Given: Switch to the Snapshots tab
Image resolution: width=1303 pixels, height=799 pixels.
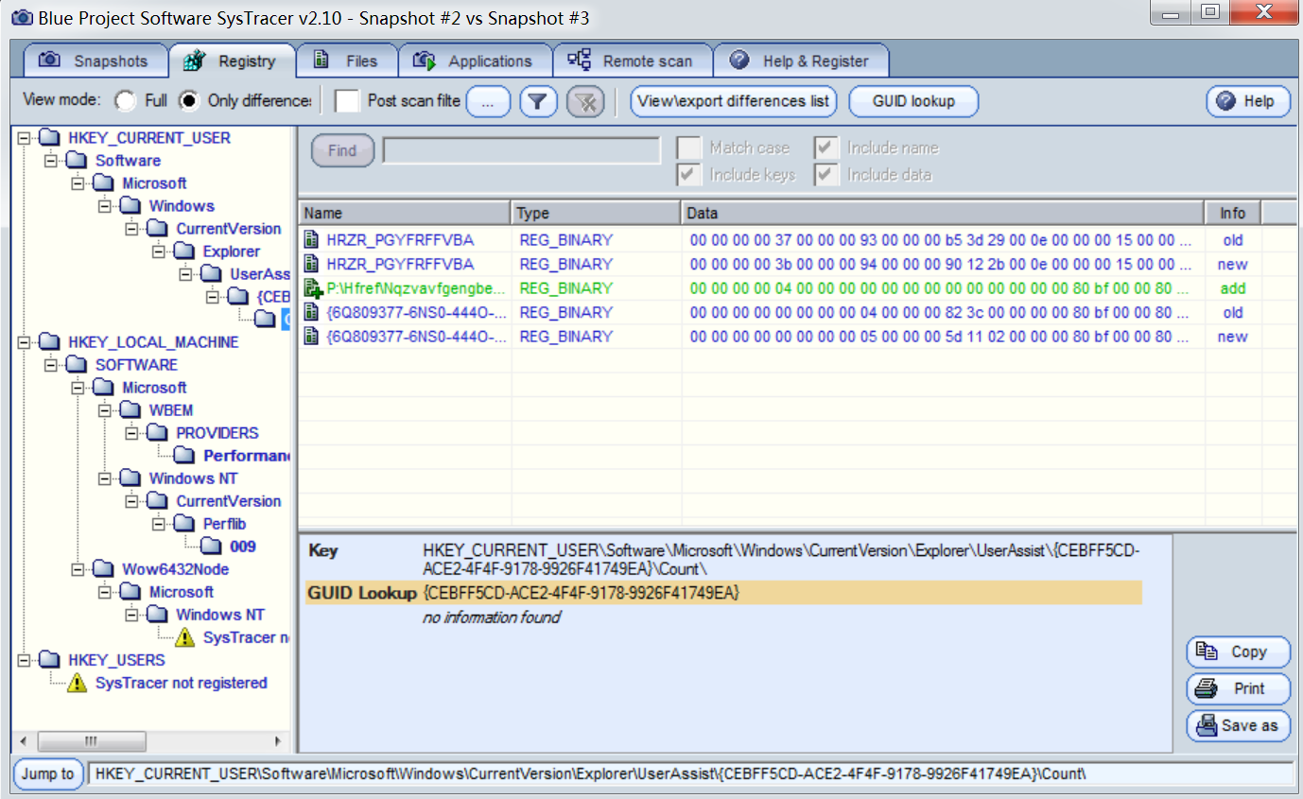Looking at the screenshot, I should tap(95, 61).
